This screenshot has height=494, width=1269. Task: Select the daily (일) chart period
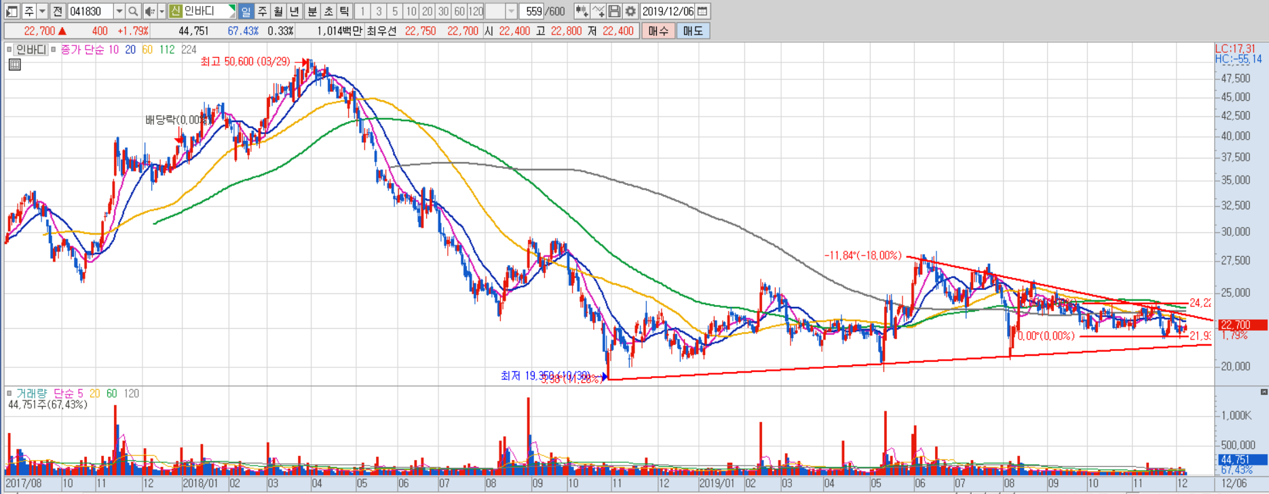tap(246, 11)
